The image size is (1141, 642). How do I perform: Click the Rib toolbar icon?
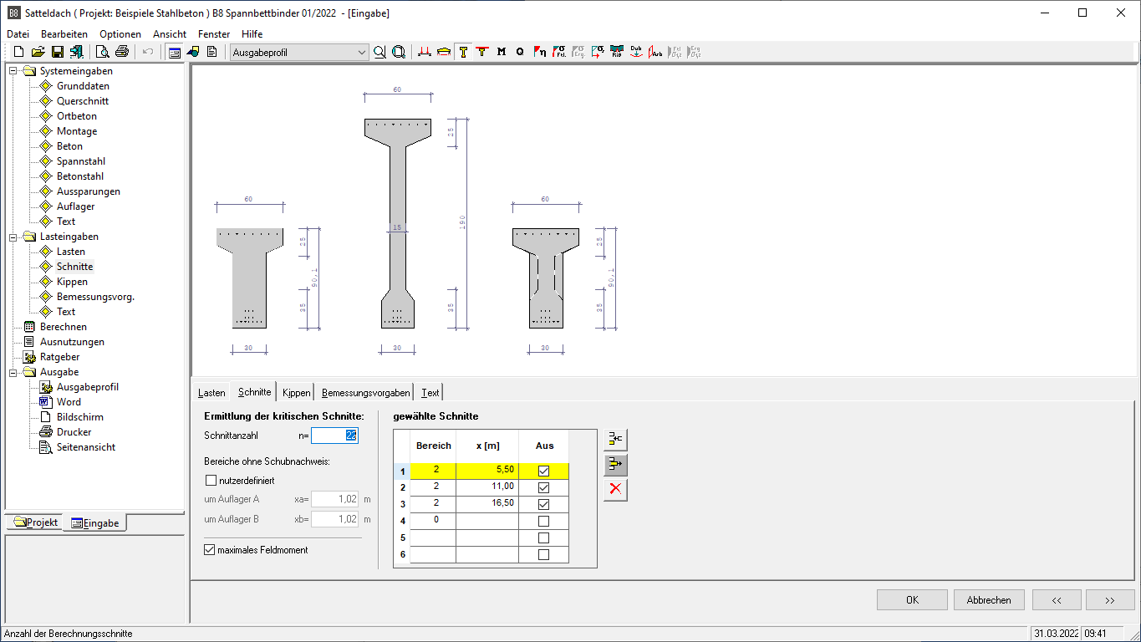point(617,52)
